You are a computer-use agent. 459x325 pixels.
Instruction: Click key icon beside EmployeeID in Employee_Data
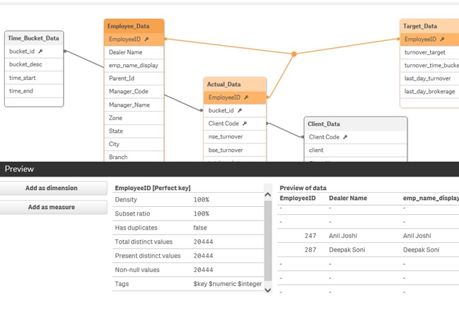click(147, 40)
